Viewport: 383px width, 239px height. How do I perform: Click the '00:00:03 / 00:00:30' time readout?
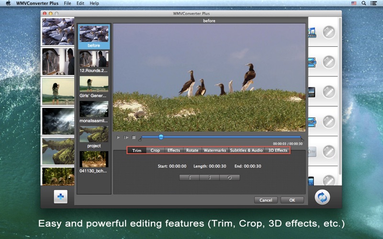tap(288, 144)
